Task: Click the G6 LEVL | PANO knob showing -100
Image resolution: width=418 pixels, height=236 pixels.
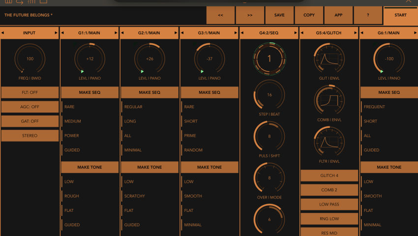Action: pyautogui.click(x=389, y=59)
